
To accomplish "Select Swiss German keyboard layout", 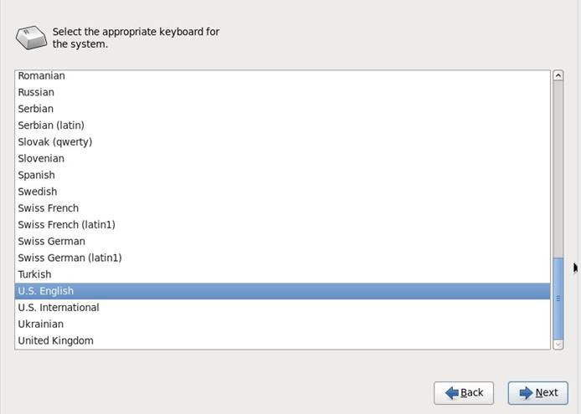I will point(51,241).
